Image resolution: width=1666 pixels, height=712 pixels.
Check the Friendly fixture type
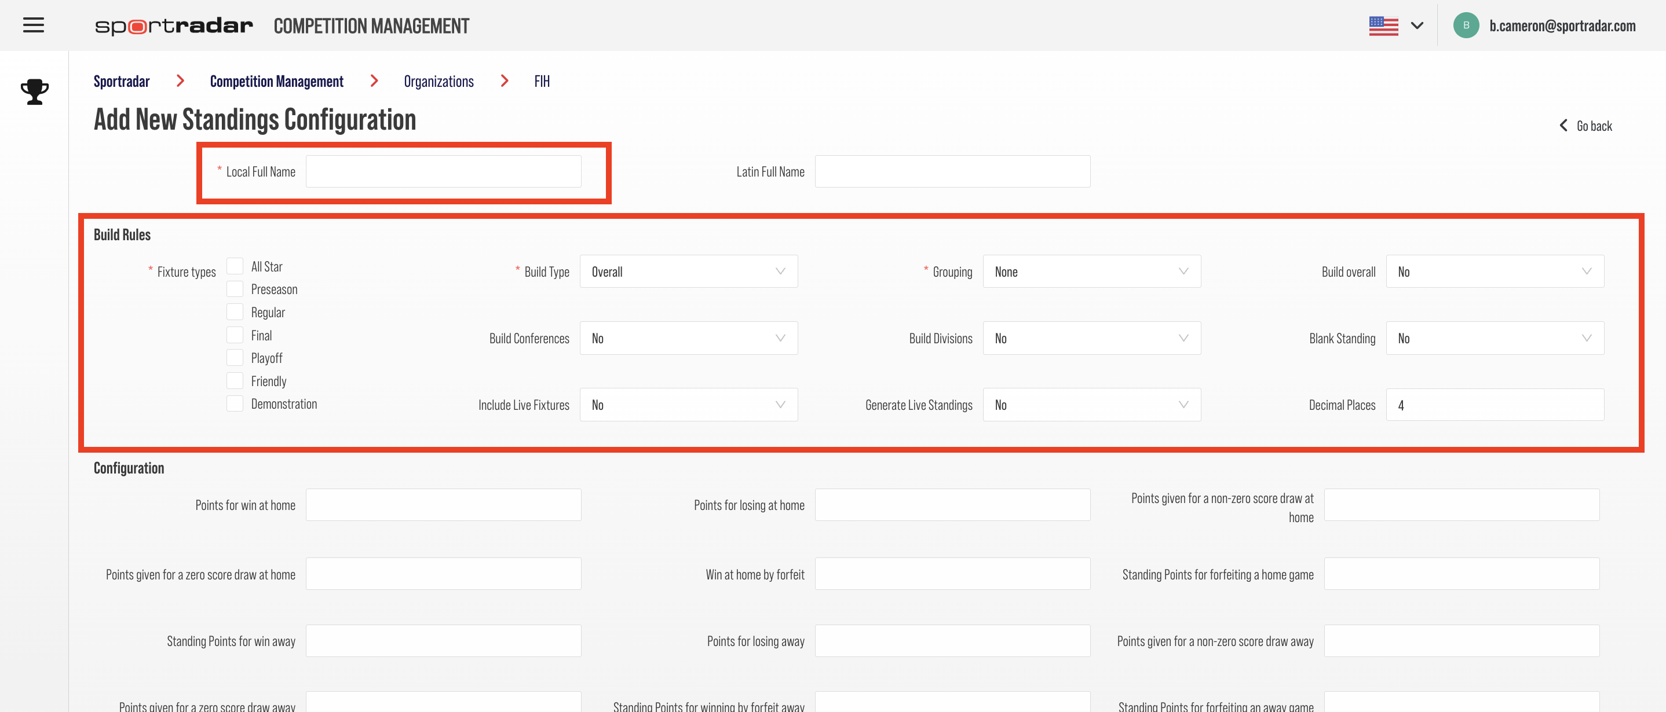click(235, 380)
